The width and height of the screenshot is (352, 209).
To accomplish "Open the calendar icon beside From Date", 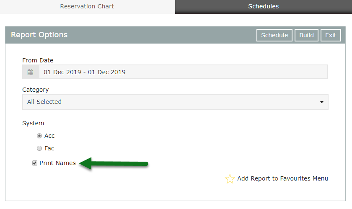I will [x=31, y=72].
